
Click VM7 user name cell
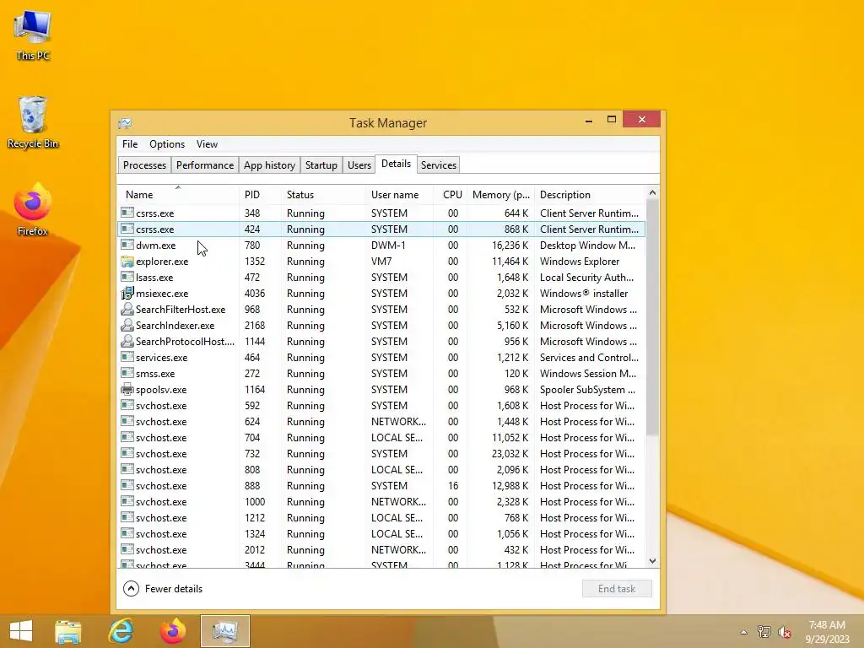click(x=381, y=262)
